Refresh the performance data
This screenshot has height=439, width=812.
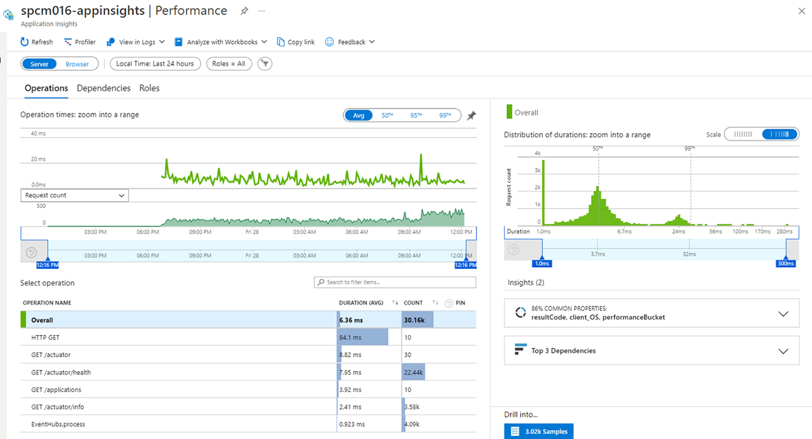(x=37, y=42)
